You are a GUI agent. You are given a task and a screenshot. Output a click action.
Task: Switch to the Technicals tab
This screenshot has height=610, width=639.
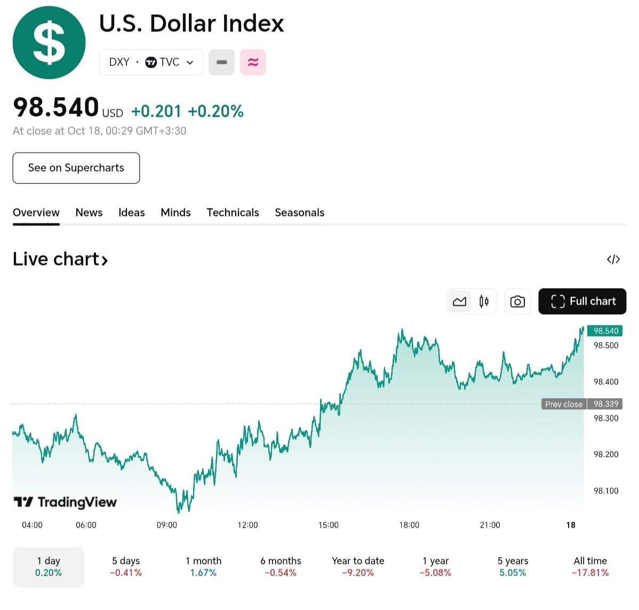point(233,212)
